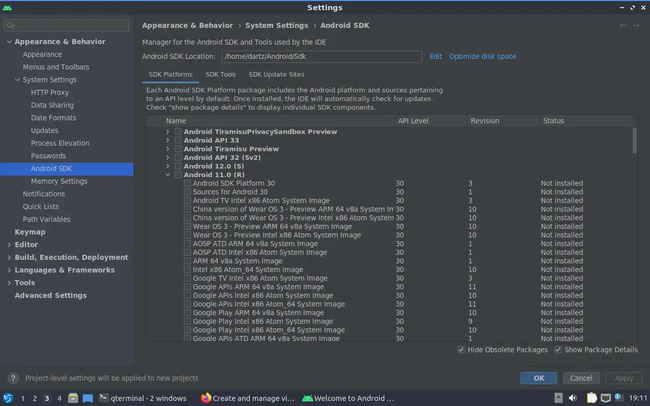
Task: Collapse System Settings tree node
Action: point(17,80)
